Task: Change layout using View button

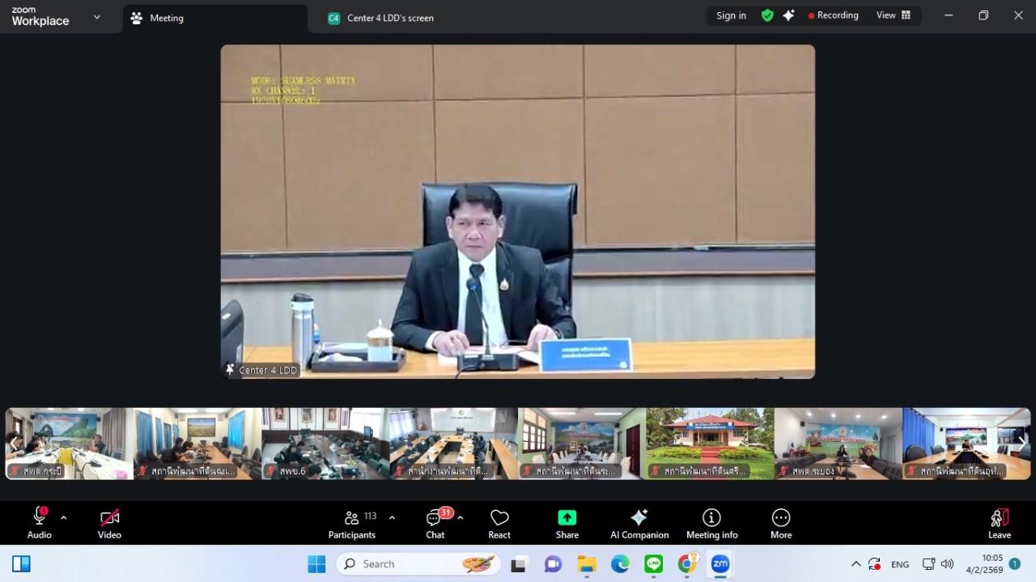Action: click(893, 15)
